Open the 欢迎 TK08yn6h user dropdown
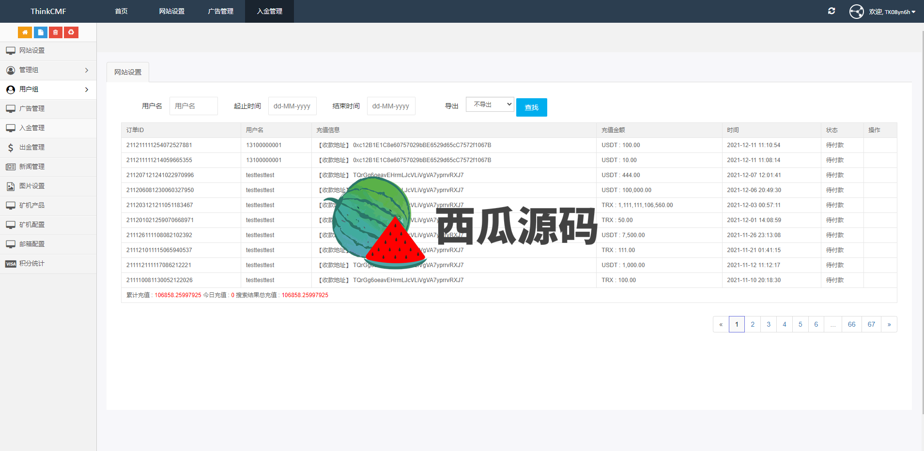The width and height of the screenshot is (924, 451). (x=892, y=12)
